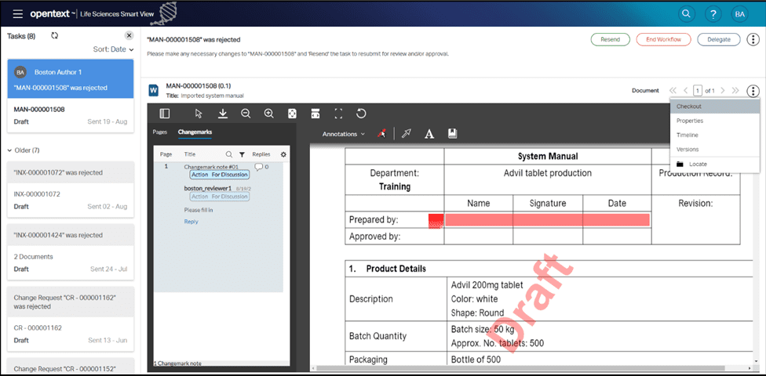Open the BA user profile menu
This screenshot has height=376, width=766.
[x=739, y=14]
